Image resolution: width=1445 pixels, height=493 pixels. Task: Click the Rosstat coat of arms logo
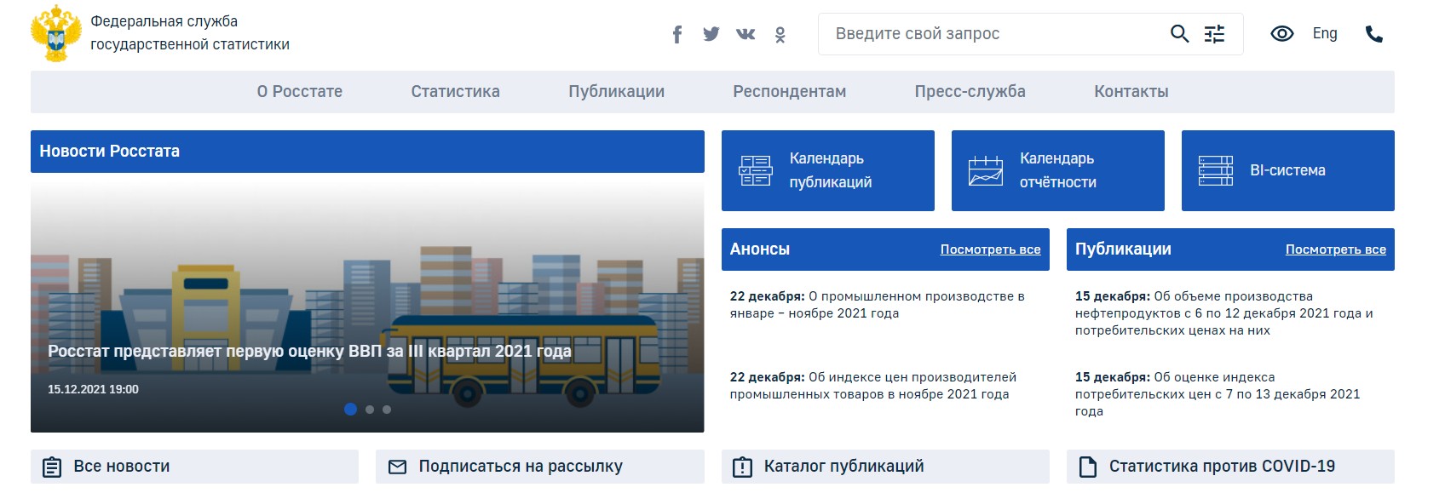55,34
